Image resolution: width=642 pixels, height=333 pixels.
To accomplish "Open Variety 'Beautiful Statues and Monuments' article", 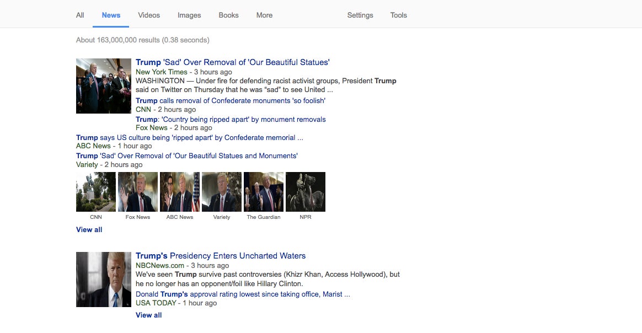I will coord(187,156).
